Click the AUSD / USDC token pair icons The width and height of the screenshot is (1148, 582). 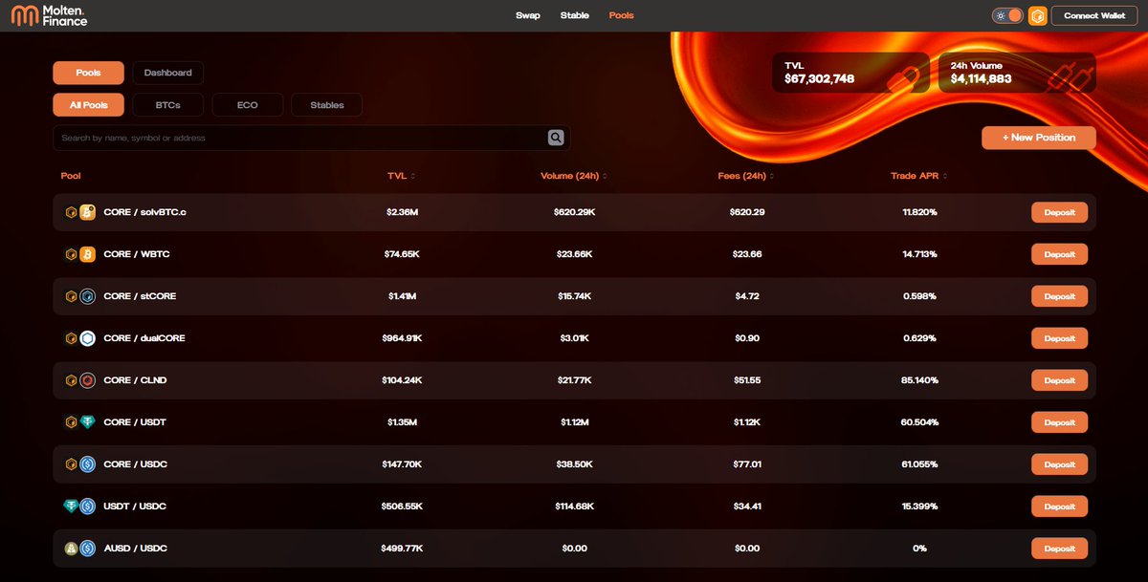79,549
